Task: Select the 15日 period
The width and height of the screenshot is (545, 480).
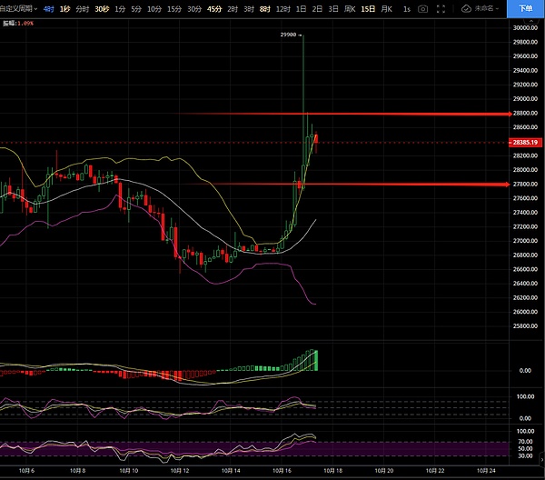Action: (x=368, y=8)
